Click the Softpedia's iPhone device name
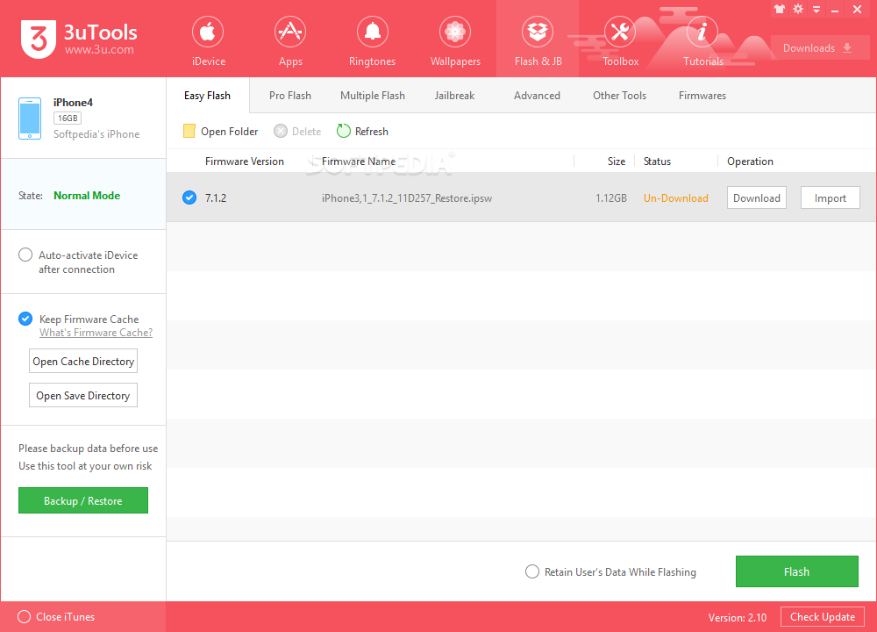 (96, 134)
